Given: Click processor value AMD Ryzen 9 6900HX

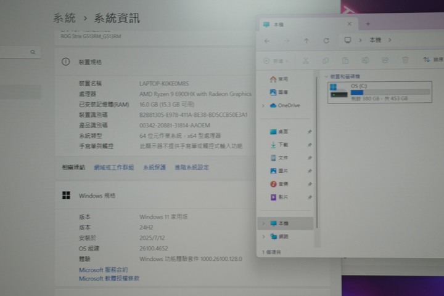Looking at the screenshot, I should (x=195, y=94).
